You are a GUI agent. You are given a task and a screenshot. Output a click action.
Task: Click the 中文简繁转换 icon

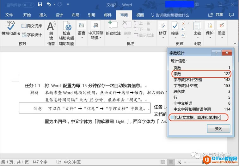tap(96, 25)
